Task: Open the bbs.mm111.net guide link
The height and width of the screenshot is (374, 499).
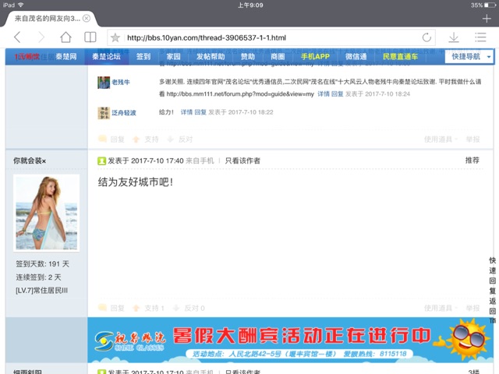Action: click(240, 93)
